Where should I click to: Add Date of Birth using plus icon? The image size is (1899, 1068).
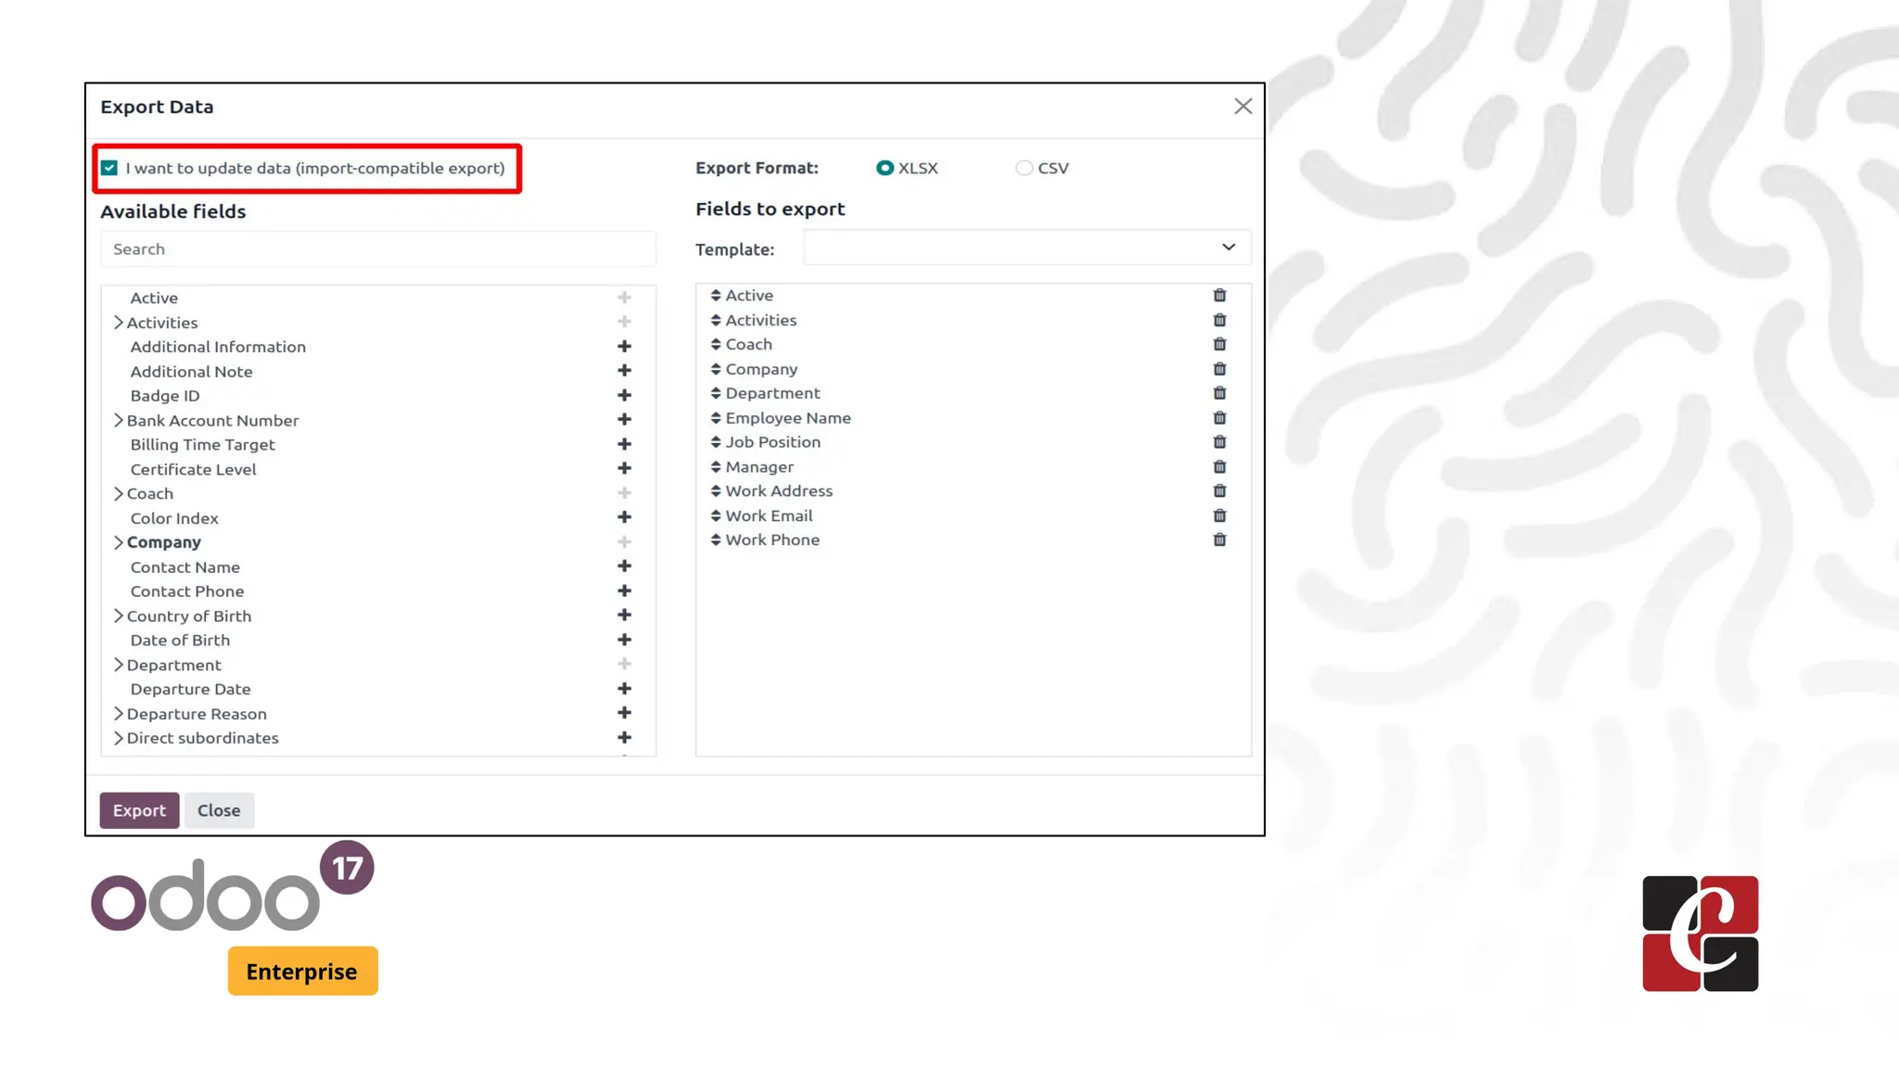624,641
